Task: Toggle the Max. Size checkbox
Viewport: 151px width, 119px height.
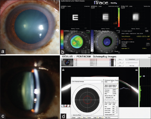Action: pos(104,117)
